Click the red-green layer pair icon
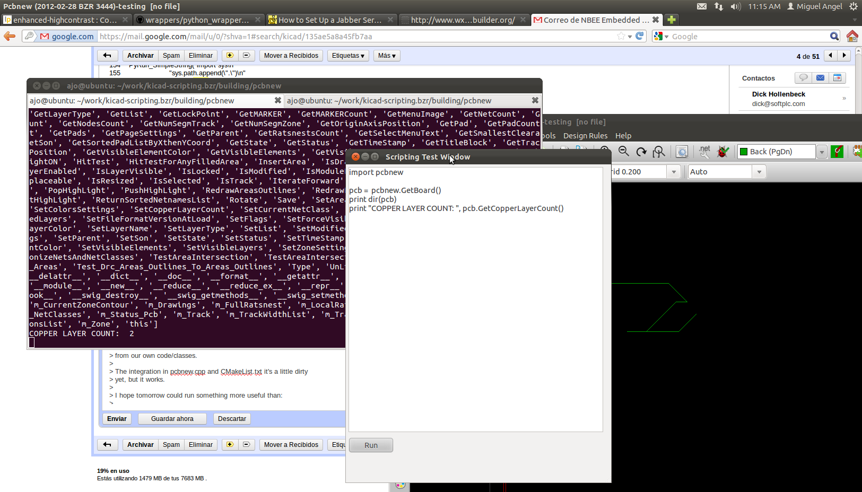 (837, 152)
